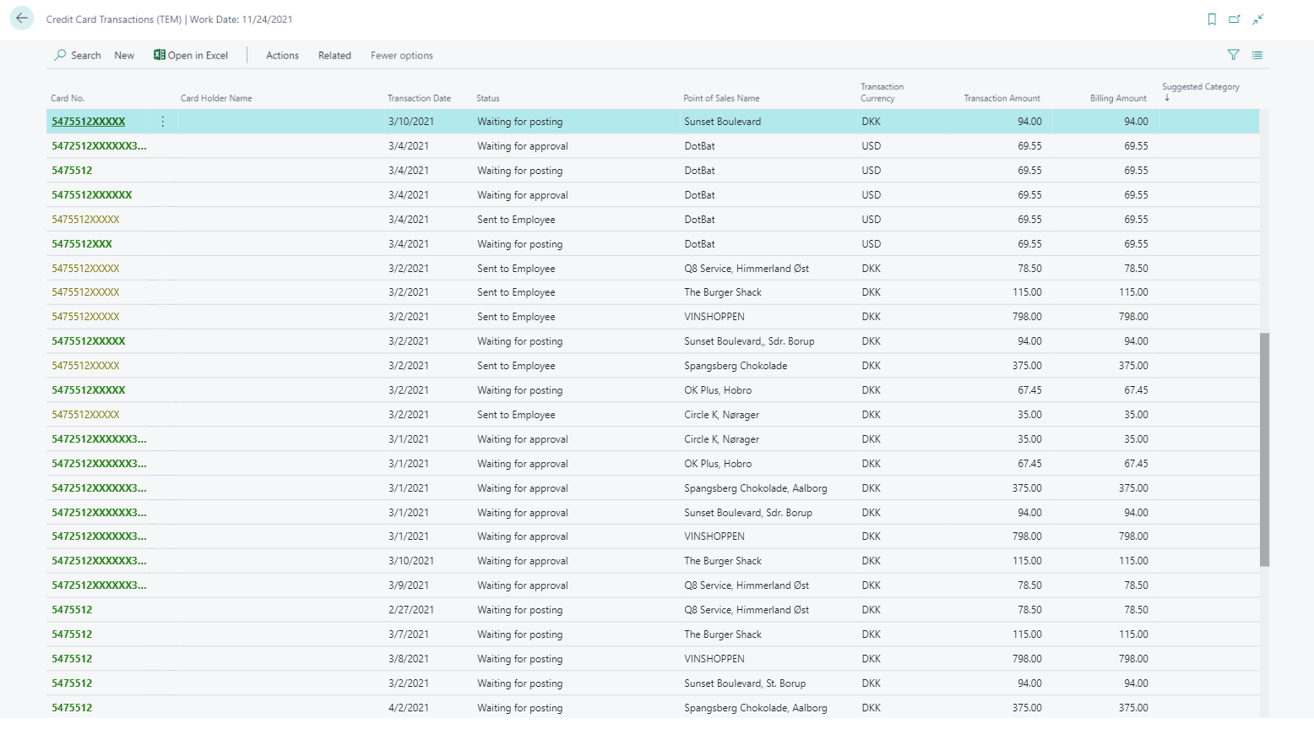This screenshot has height=735, width=1314.
Task: Open card 5475512 dated 4/2/2021
Action: pos(72,708)
